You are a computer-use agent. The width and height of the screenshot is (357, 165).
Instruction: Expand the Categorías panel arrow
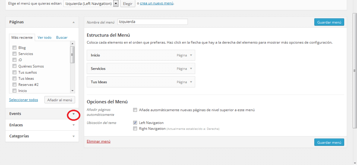[x=73, y=137]
